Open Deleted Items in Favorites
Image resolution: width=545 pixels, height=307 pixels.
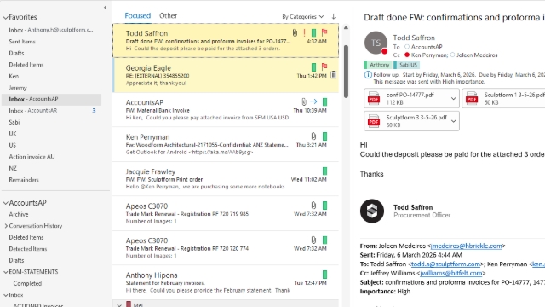tap(26, 65)
